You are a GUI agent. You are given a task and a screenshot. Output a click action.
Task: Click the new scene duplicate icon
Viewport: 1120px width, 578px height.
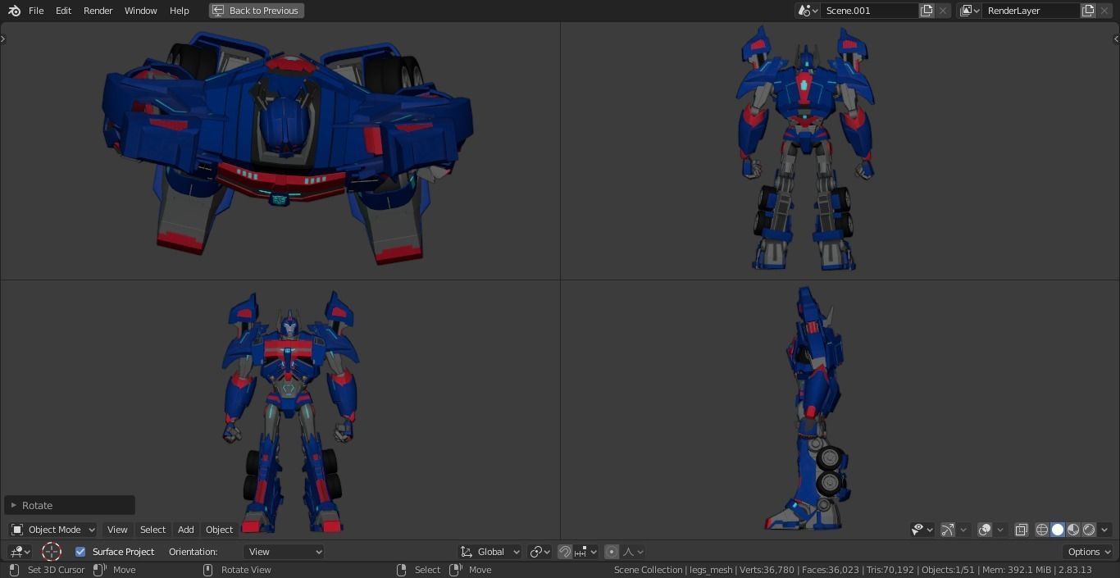[927, 11]
